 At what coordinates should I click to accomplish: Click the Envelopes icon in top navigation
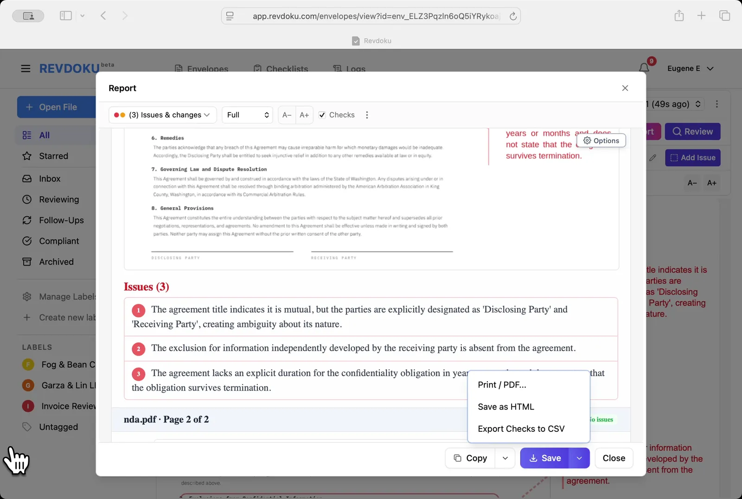179,68
